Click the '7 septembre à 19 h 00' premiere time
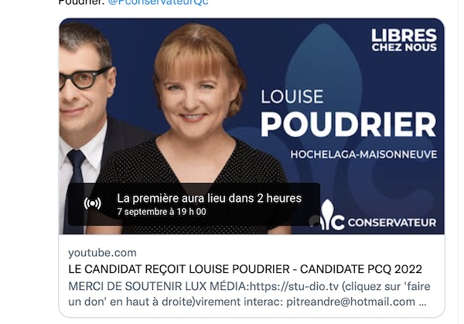Image resolution: width=464 pixels, height=324 pixels. (162, 212)
